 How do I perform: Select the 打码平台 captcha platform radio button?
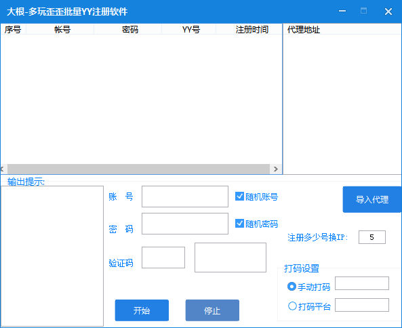[x=292, y=306]
